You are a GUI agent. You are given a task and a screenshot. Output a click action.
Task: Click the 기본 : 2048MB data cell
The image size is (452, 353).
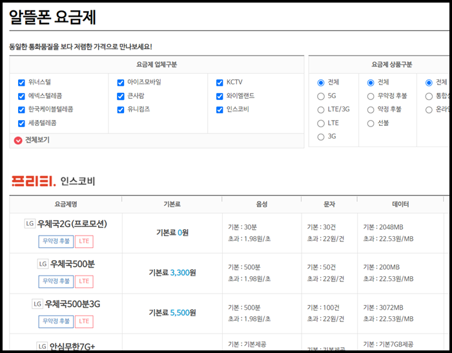(x=384, y=227)
